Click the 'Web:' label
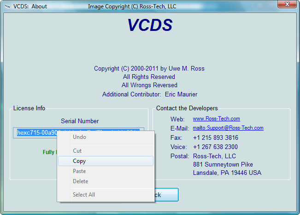This screenshot has height=215, width=300. [177, 119]
